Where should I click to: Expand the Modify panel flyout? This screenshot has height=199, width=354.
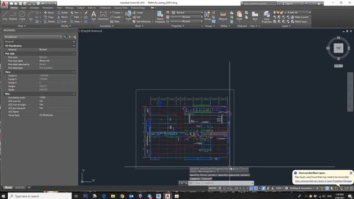pyautogui.click(x=66, y=26)
